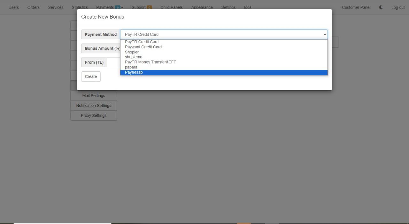Collapse the Payment Method select box
The width and height of the screenshot is (409, 224).
coord(224,35)
